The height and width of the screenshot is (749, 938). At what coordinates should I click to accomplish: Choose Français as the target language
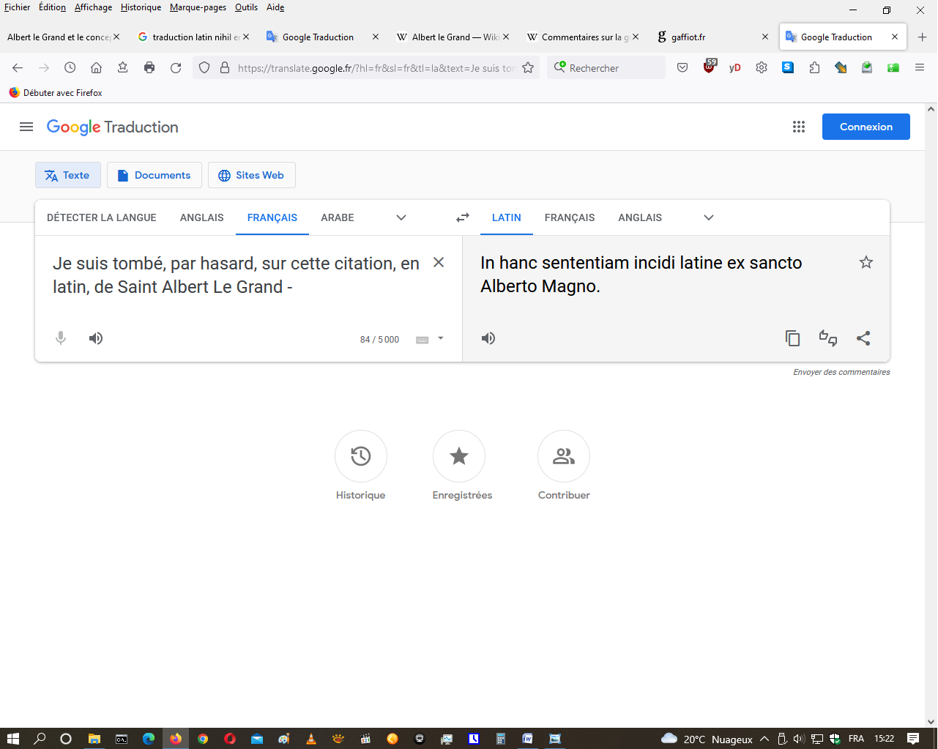pyautogui.click(x=570, y=217)
